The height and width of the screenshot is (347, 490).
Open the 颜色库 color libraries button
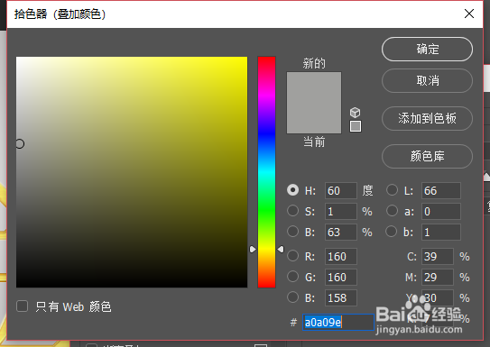click(427, 156)
